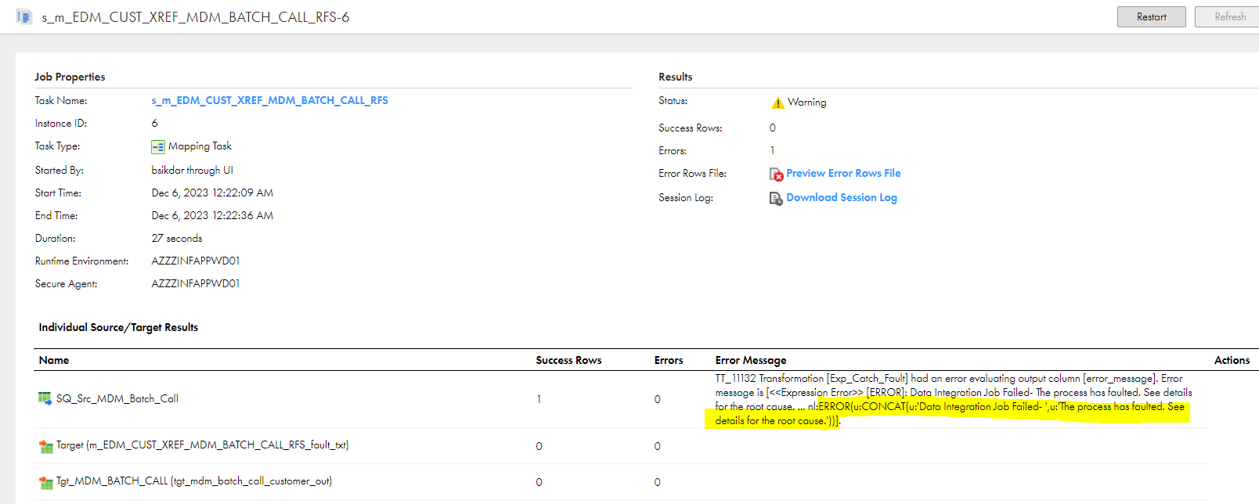Click the Errors column header
1259x504 pixels.
(669, 360)
